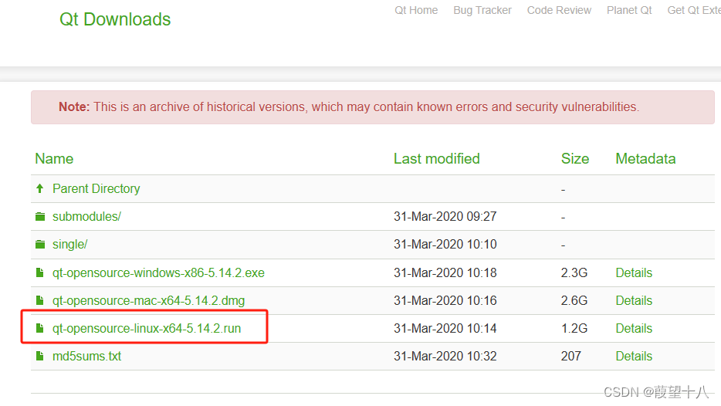721x406 pixels.
Task: Open the Qt Home menu item
Action: tap(416, 10)
